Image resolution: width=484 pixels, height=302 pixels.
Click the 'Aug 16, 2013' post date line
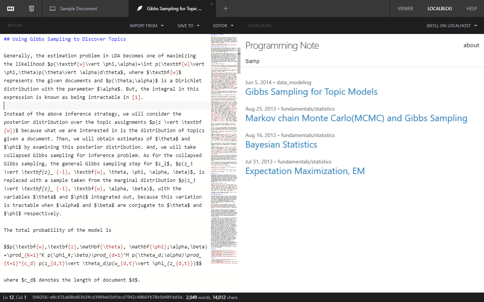pos(290,135)
